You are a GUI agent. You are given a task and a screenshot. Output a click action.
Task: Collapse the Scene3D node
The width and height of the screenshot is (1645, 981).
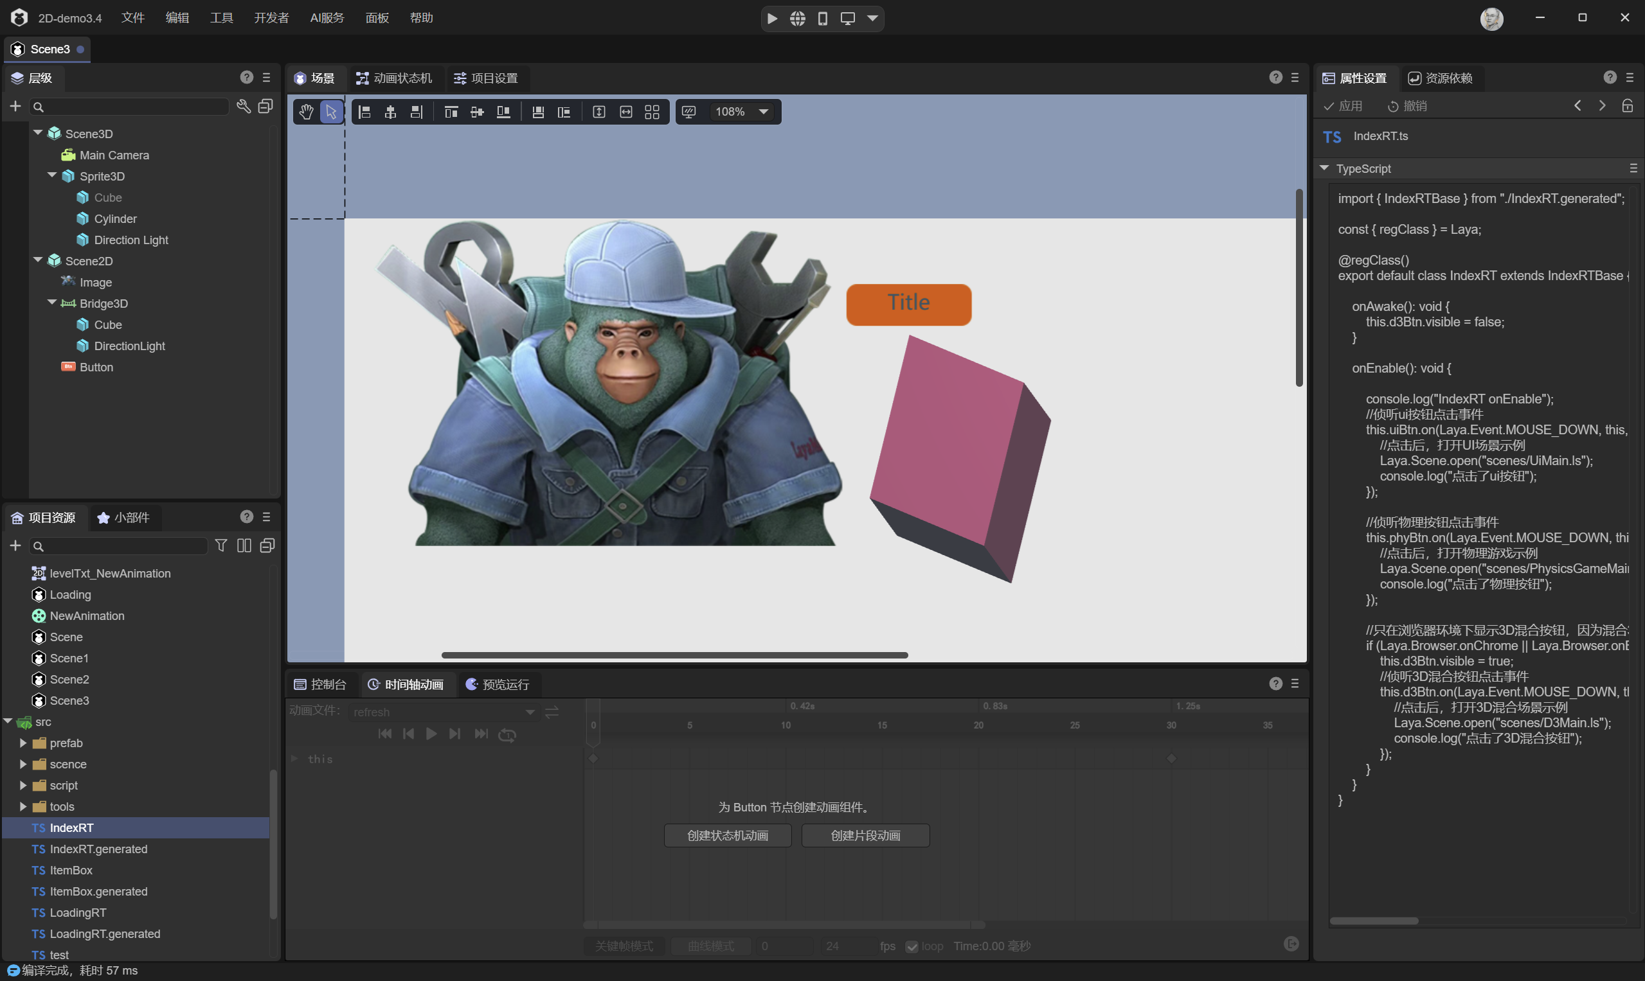click(x=39, y=133)
